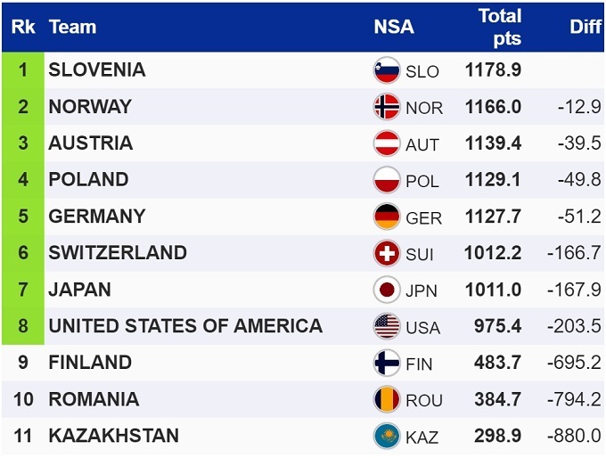
Task: Click the Finland flag icon
Action: (387, 363)
